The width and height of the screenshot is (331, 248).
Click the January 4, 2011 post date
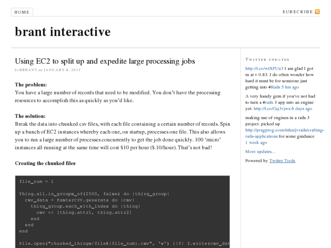tap(62, 70)
